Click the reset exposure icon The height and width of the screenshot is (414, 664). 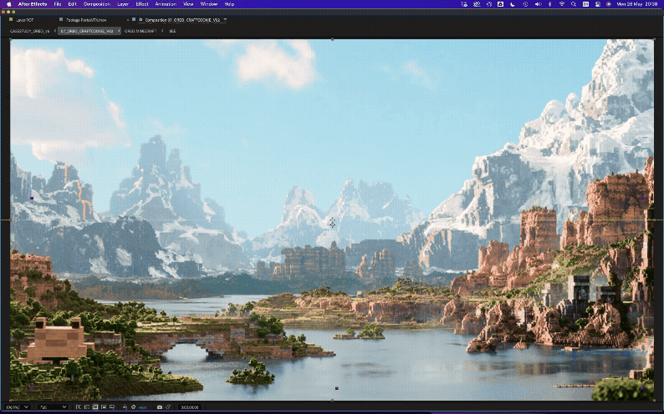(x=134, y=407)
